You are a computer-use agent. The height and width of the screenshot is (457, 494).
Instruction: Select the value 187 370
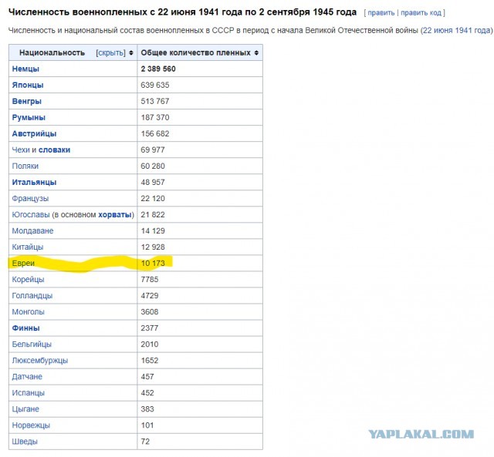[x=155, y=118]
